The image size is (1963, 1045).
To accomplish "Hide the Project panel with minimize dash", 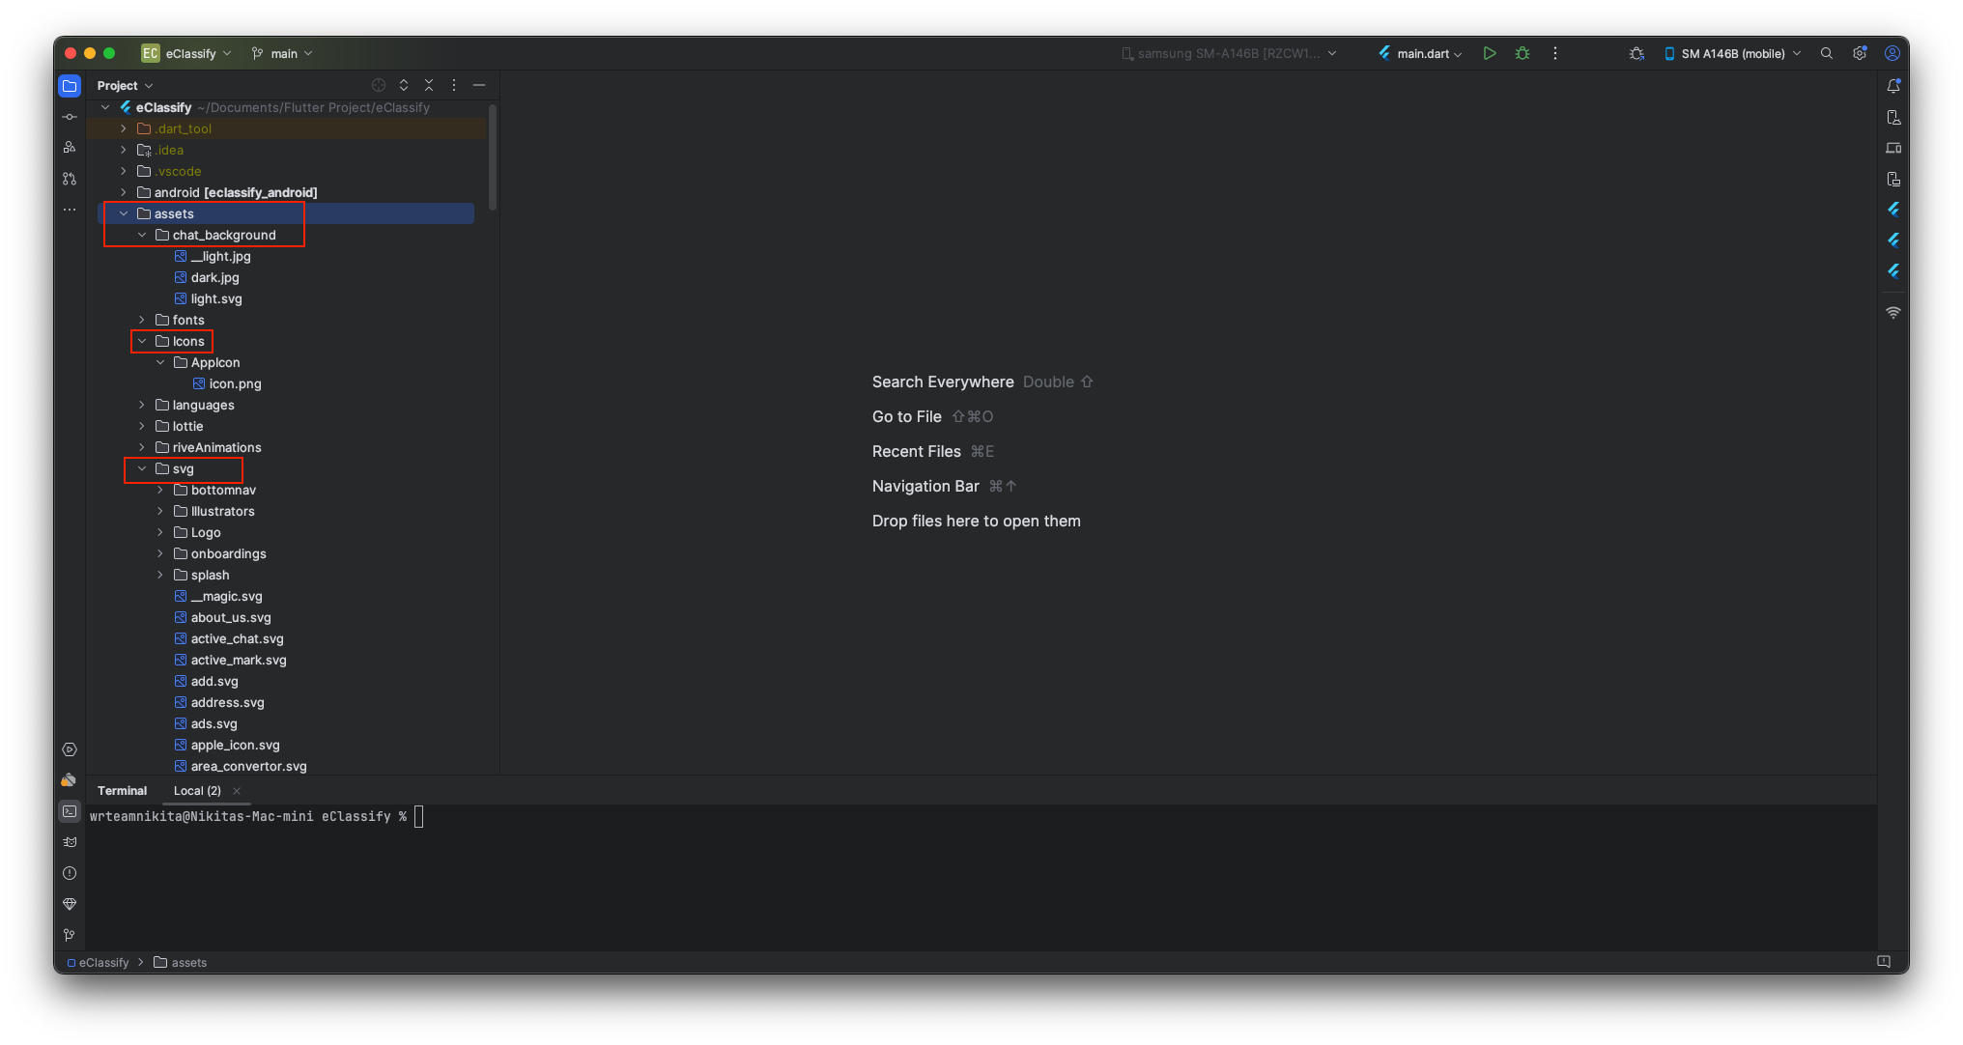I will tap(479, 85).
